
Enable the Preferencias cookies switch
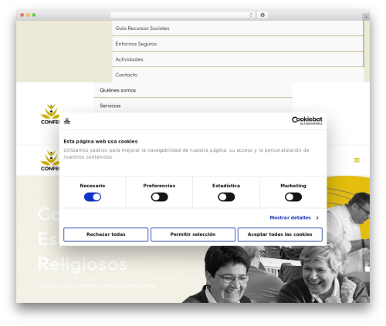[x=160, y=197]
